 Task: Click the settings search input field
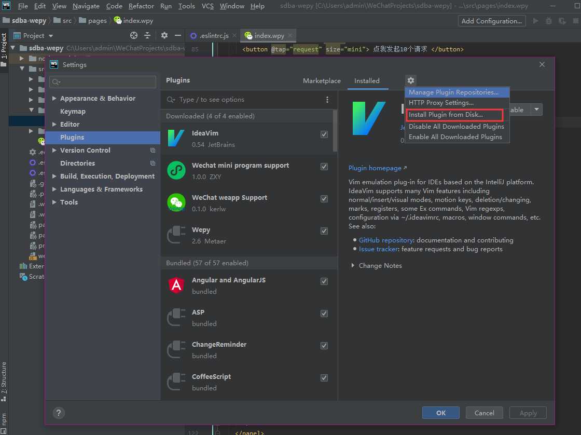(103, 81)
